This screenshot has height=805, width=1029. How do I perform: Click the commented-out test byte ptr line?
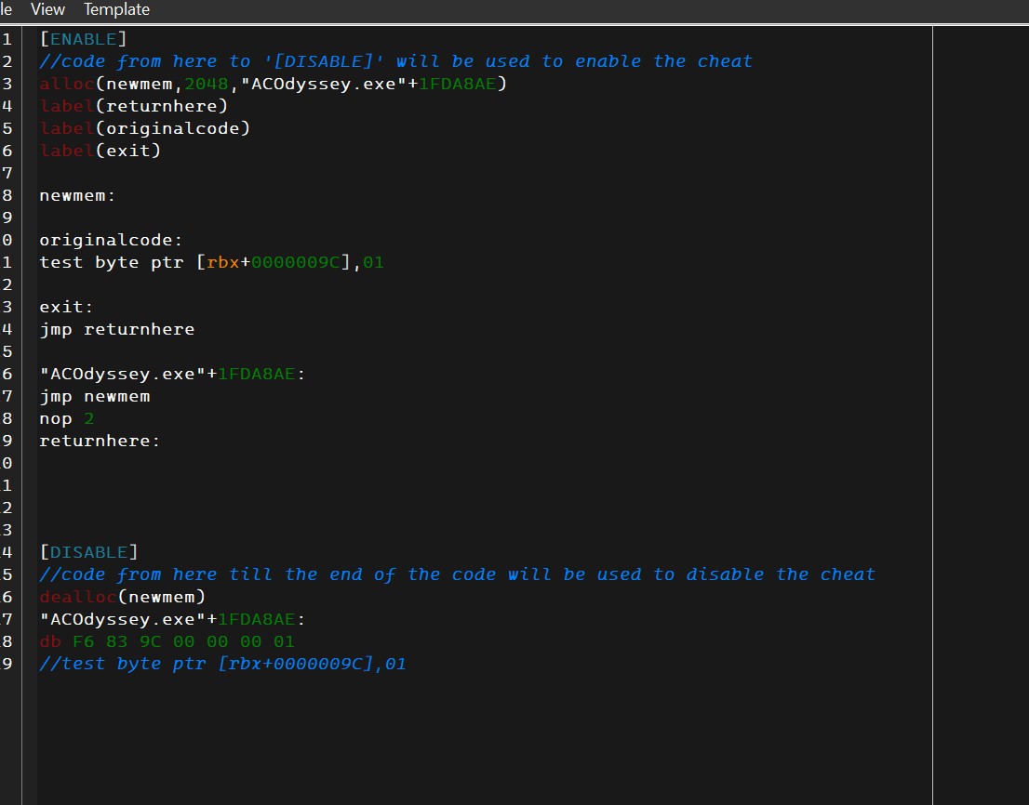point(222,664)
